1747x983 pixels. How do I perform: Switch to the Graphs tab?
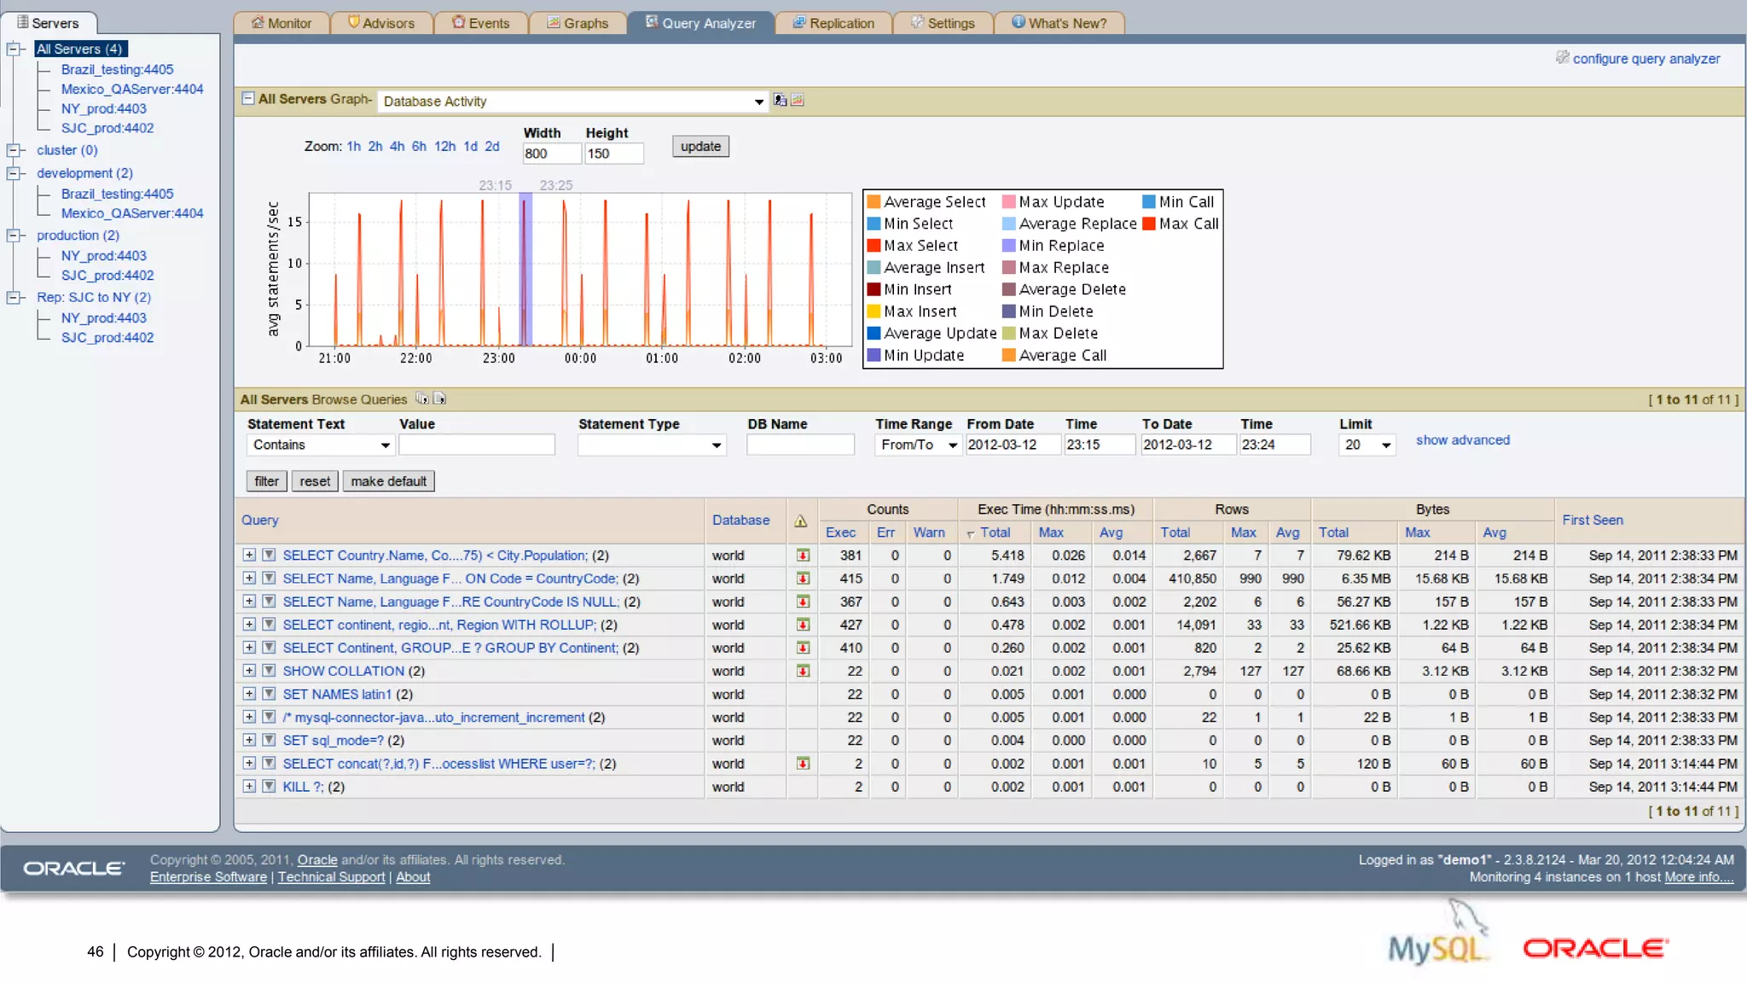point(578,23)
